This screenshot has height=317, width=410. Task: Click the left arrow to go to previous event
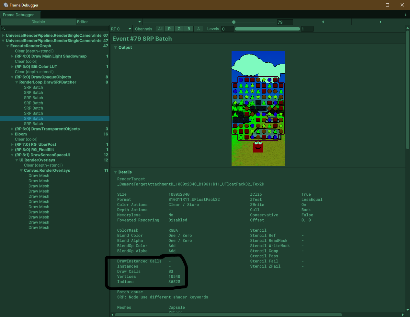pyautogui.click(x=323, y=22)
